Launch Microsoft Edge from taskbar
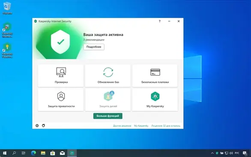The image size is (251, 157). 33,153
